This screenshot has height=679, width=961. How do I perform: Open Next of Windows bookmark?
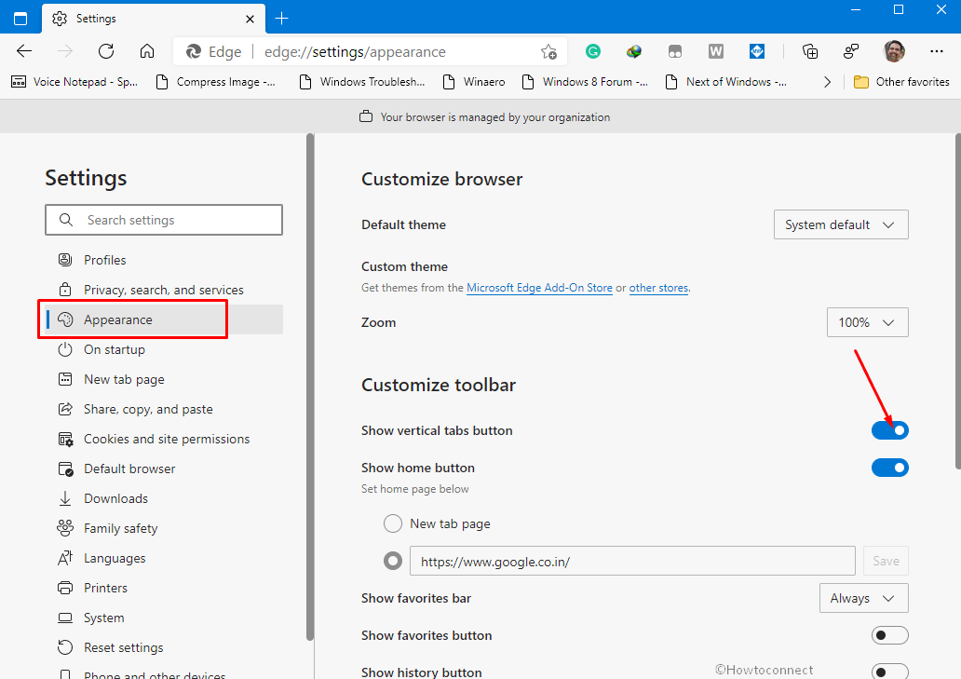pos(726,82)
